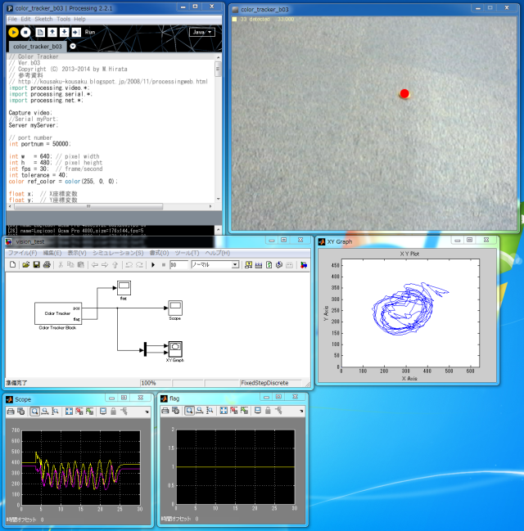The height and width of the screenshot is (531, 524).
Task: Toggle Zoom tool in Scope window toolbar
Action: coord(34,412)
